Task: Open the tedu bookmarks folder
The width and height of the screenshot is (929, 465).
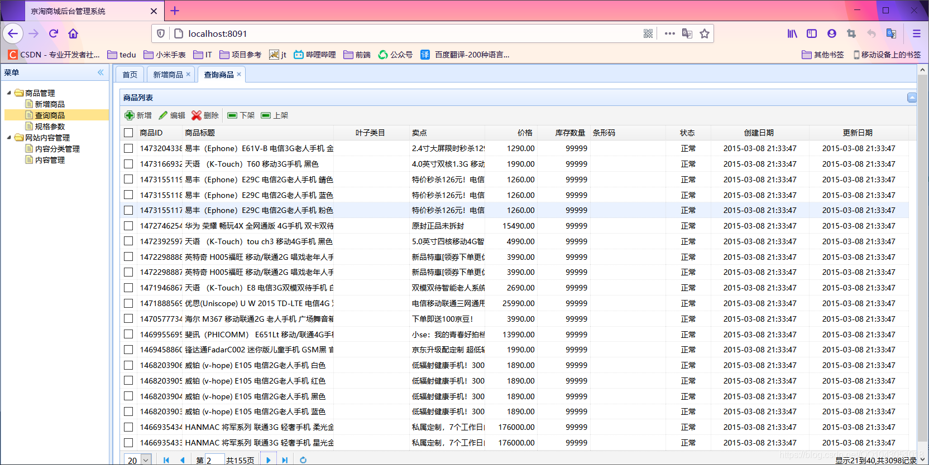Action: [x=122, y=55]
